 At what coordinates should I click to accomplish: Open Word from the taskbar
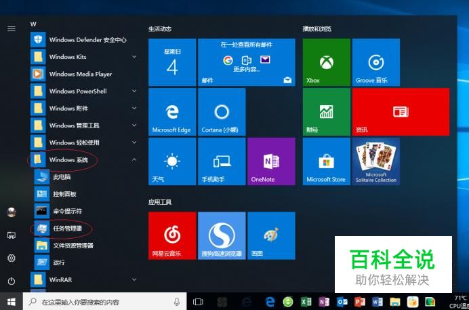coord(378,302)
